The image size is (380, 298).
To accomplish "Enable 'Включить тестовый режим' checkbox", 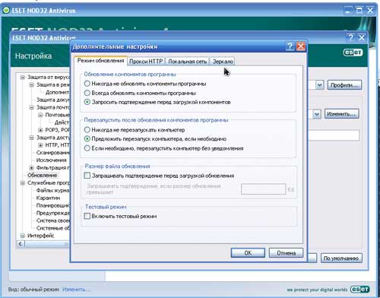I will 87,216.
